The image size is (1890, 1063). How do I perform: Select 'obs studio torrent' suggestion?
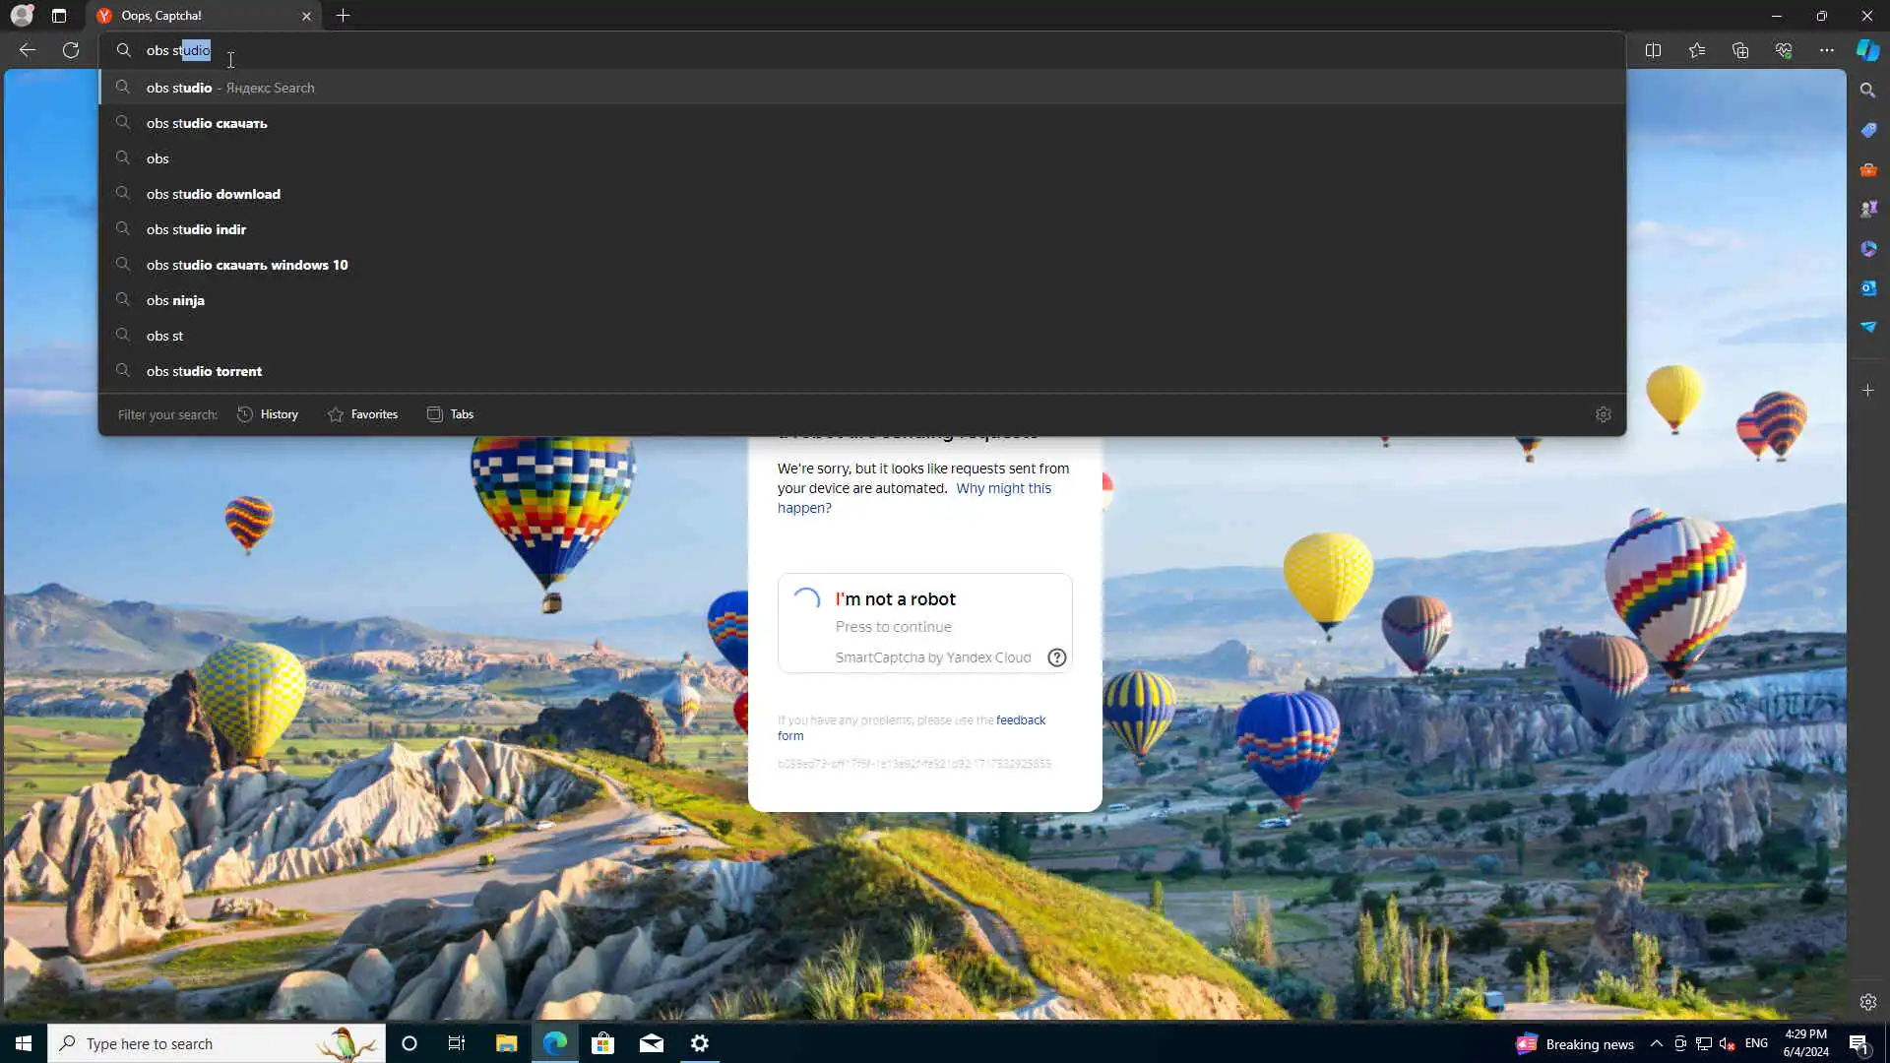coord(204,371)
